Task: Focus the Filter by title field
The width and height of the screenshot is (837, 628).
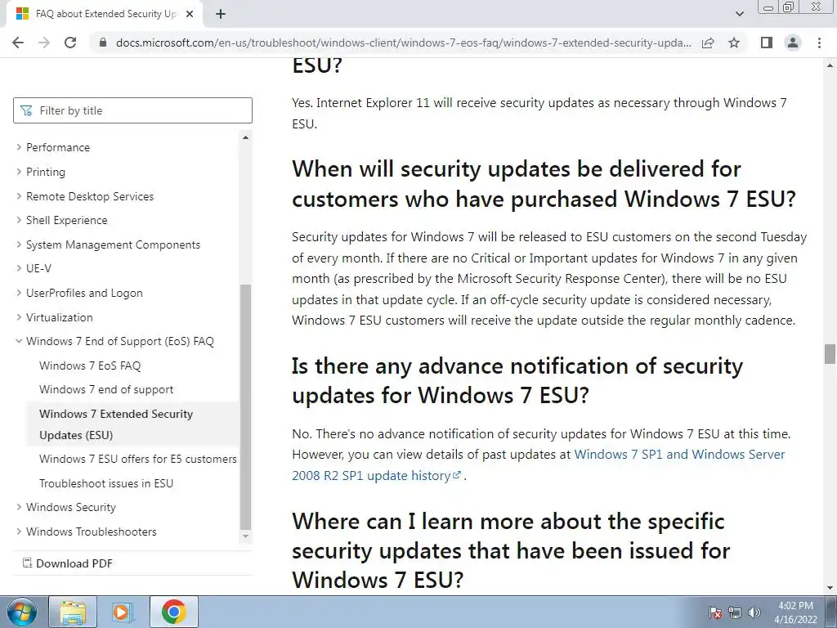Action: [132, 110]
